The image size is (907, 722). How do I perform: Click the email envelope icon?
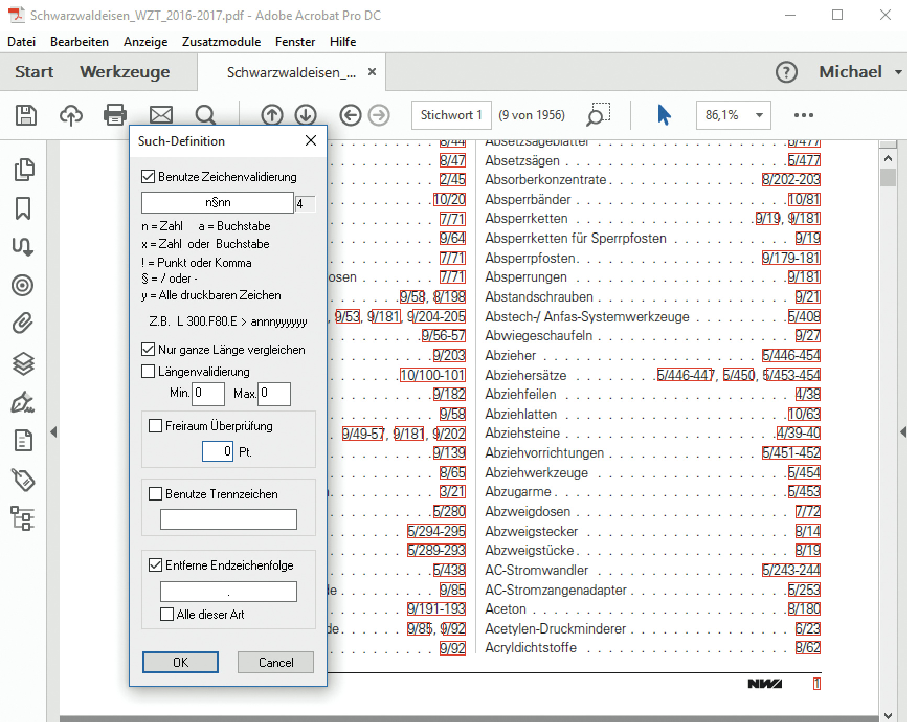161,115
